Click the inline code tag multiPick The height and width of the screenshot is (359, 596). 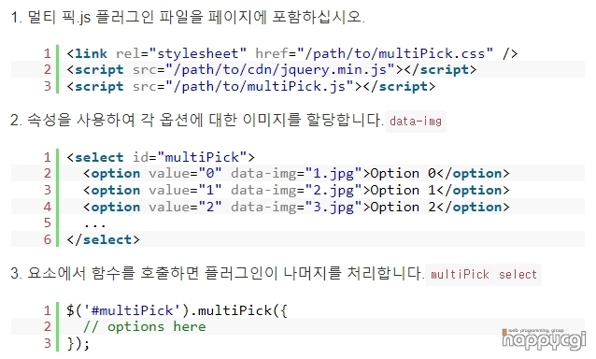460,275
